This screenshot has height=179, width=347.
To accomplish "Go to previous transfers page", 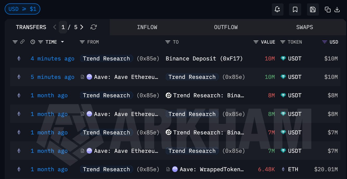I will click(55, 27).
